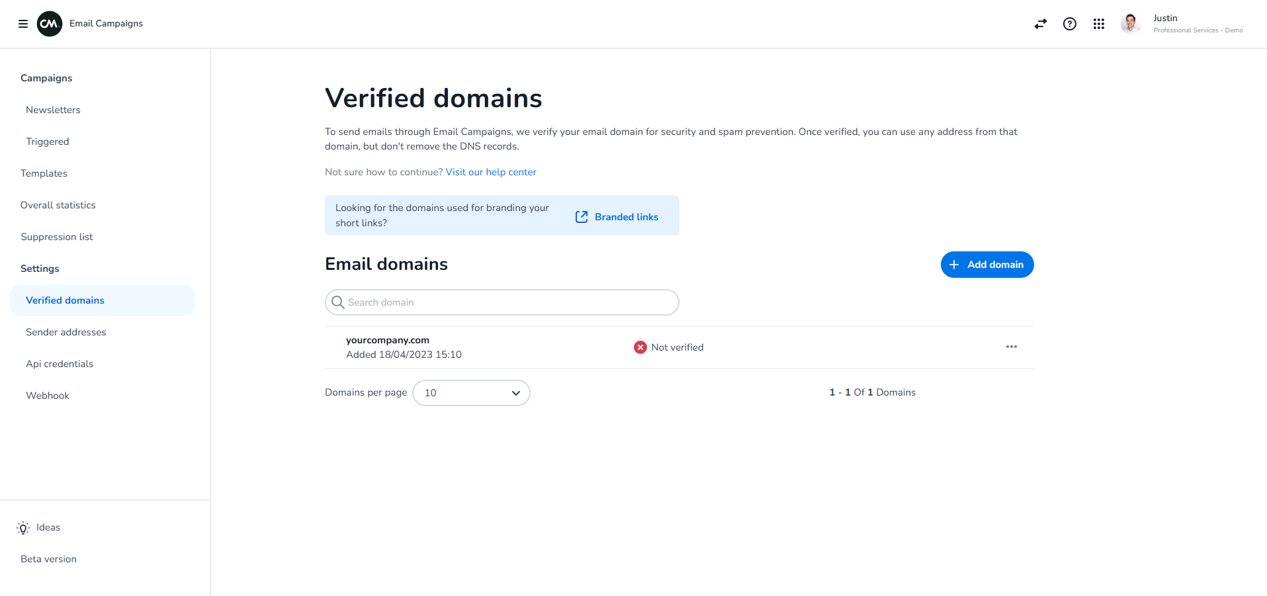The image size is (1267, 596).
Task: Open the Sender addresses settings page
Action: pyautogui.click(x=66, y=332)
